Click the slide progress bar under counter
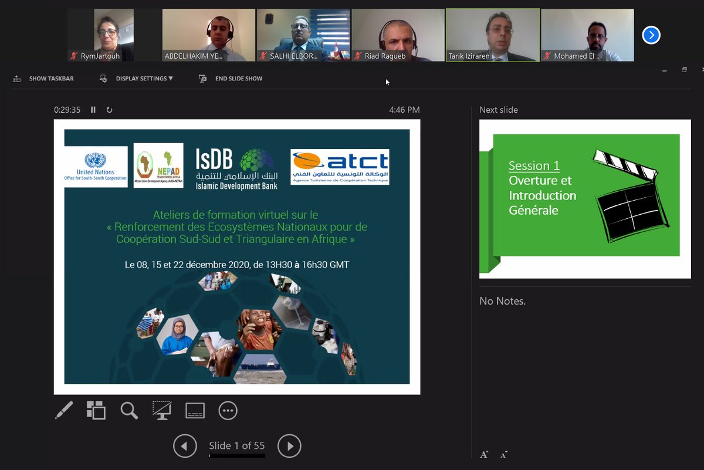The image size is (704, 470). (x=237, y=455)
